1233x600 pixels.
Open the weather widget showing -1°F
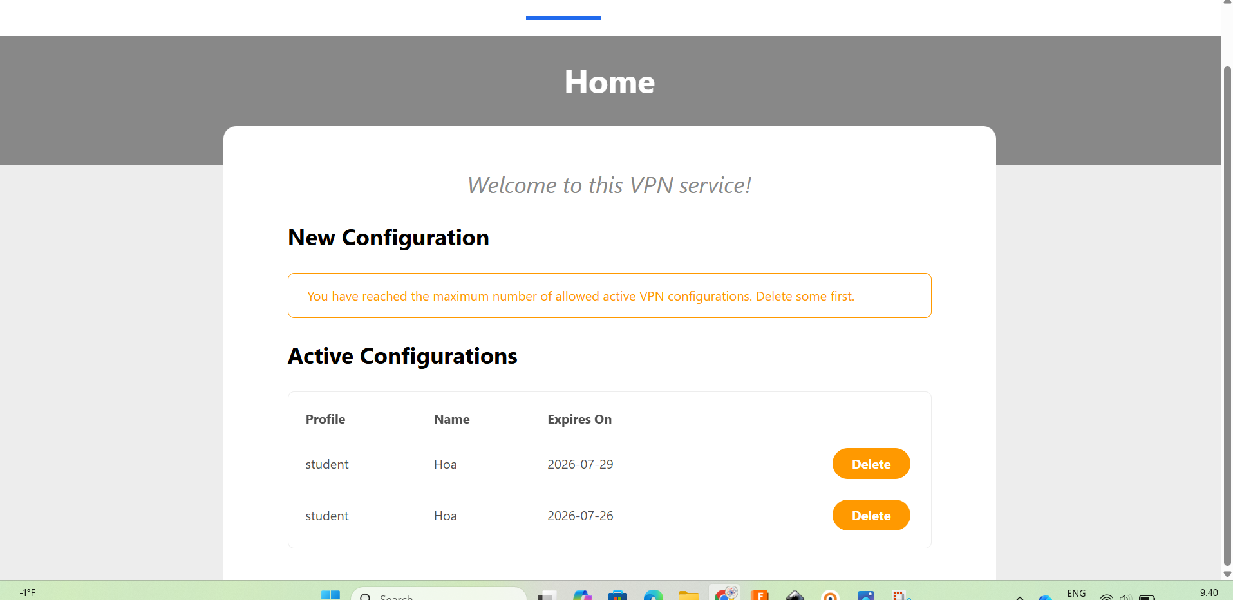coord(28,593)
